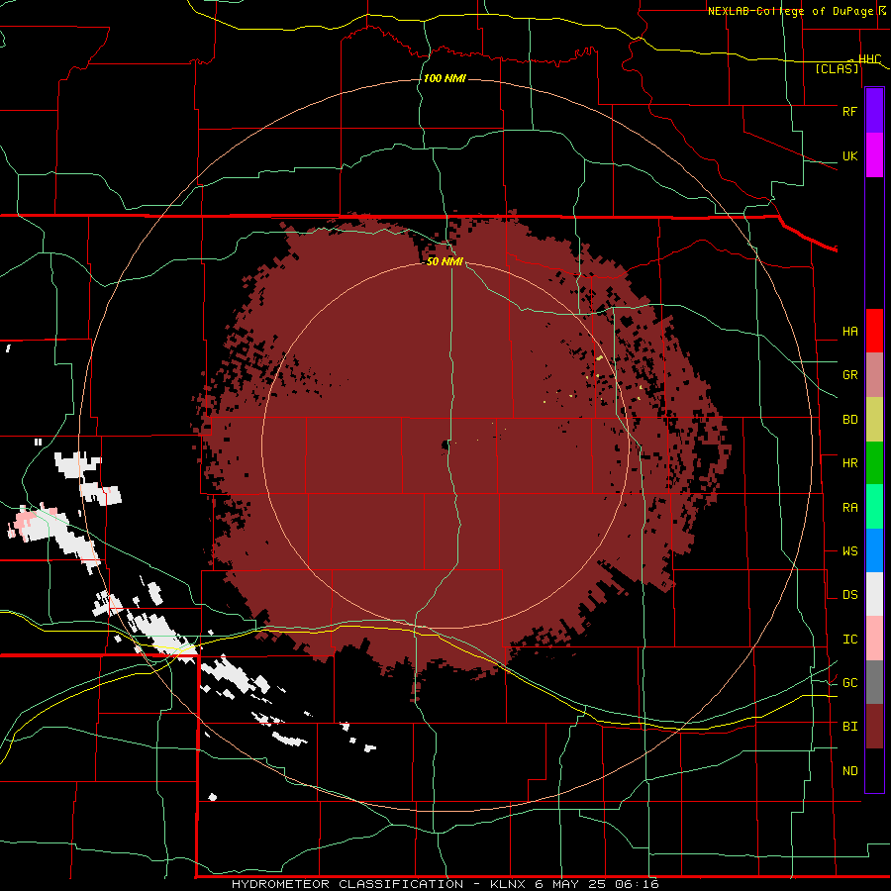Click the IC legend label
The image size is (891, 891).
(x=849, y=640)
